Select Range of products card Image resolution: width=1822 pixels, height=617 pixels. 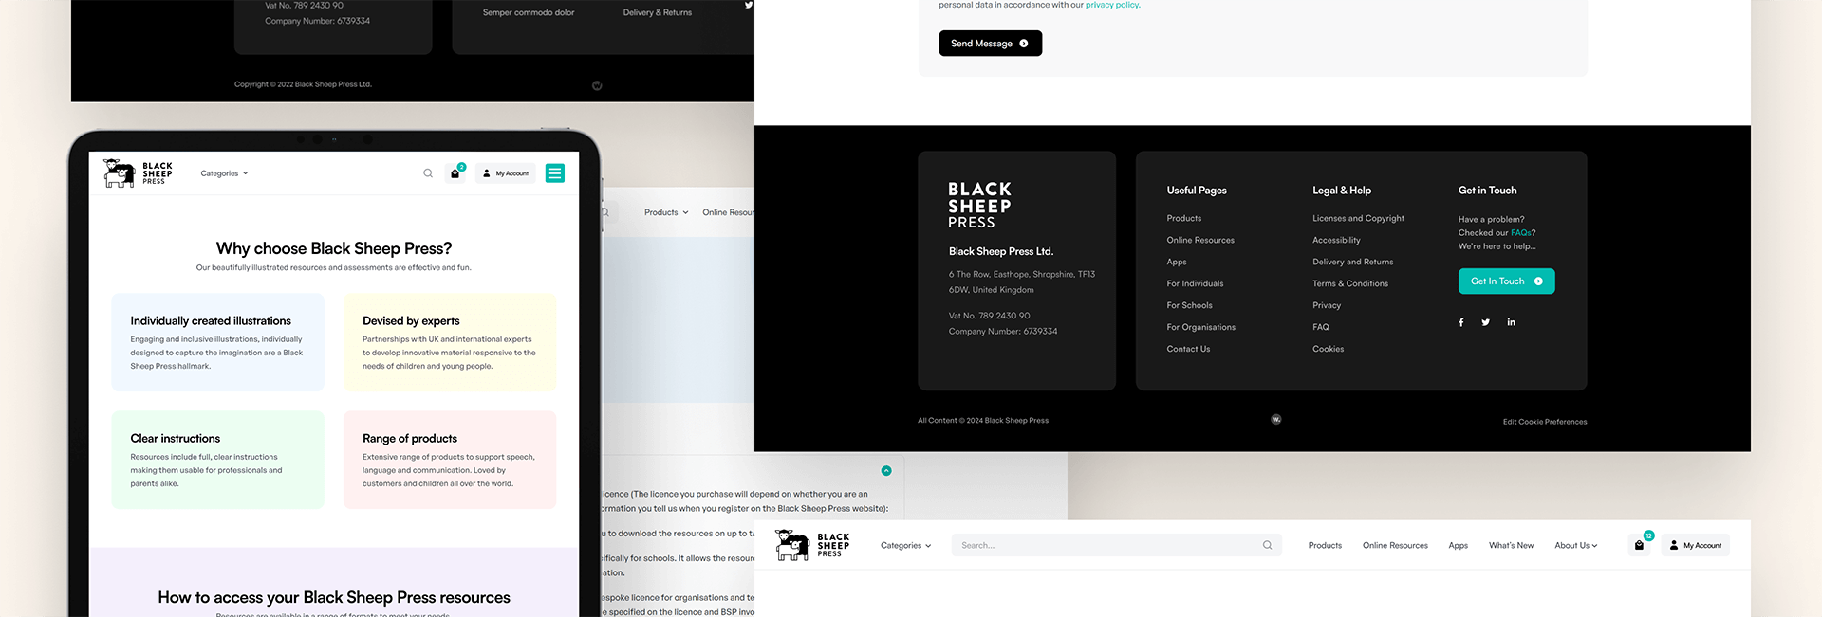coord(450,460)
